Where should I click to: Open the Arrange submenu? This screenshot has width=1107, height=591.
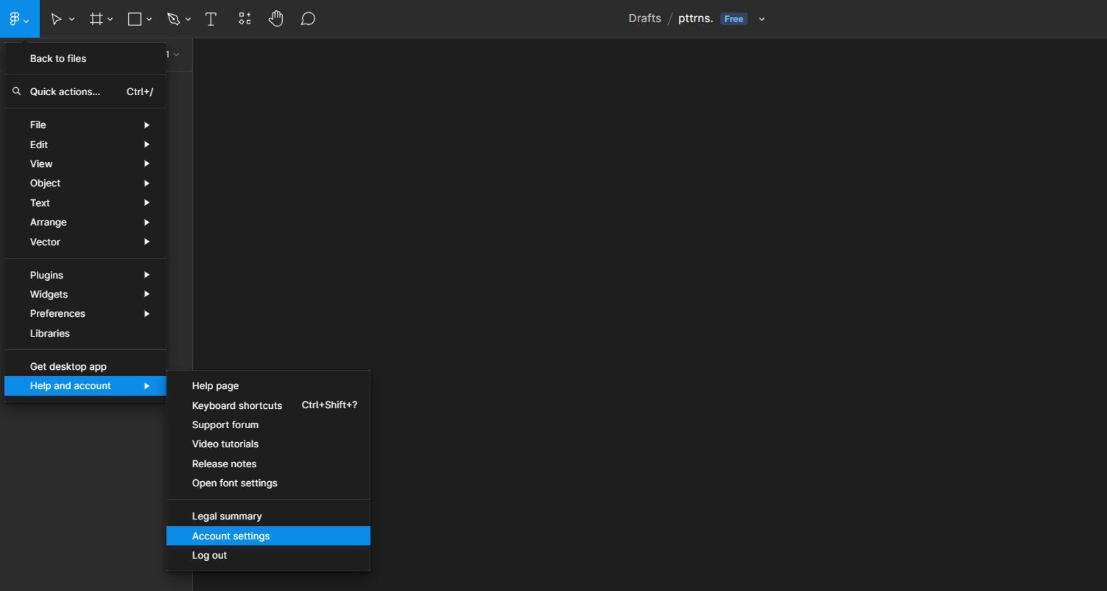[85, 222]
